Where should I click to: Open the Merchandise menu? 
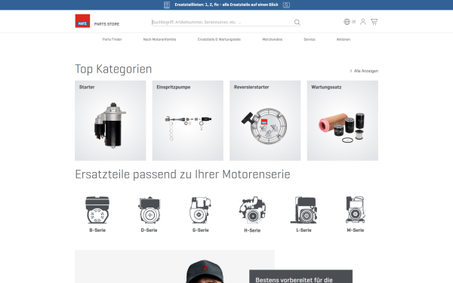[272, 39]
